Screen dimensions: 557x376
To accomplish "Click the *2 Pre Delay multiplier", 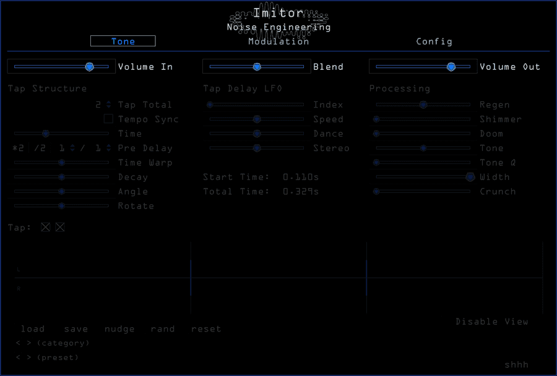I will coord(18,148).
